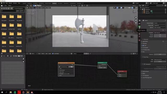This screenshot has height=94, width=167.
Task: Toggle camera view gizmo in viewport
Action: coord(136,23)
